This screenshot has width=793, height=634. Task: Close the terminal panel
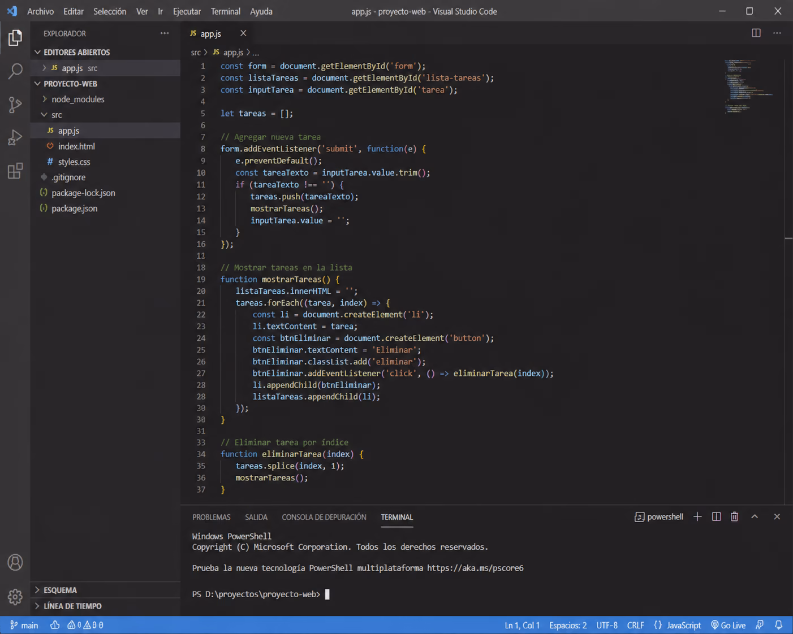point(777,516)
